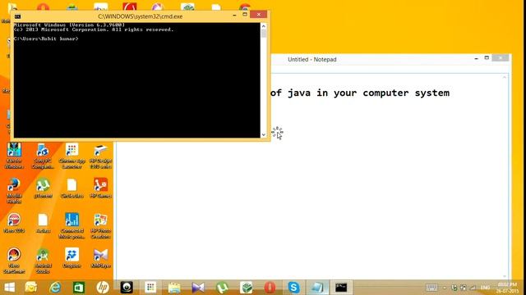Open Android Studio desktop shortcut
The width and height of the screenshot is (526, 295).
point(43,261)
